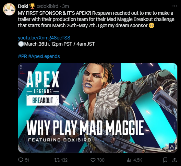Click the trophy badge next to Doki
The width and height of the screenshot is (181, 166).
tap(33, 6)
